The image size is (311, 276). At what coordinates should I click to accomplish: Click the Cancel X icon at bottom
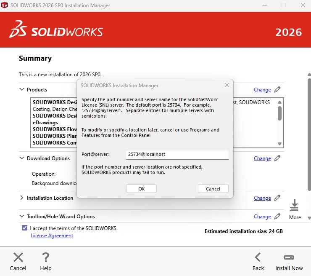(x=18, y=257)
